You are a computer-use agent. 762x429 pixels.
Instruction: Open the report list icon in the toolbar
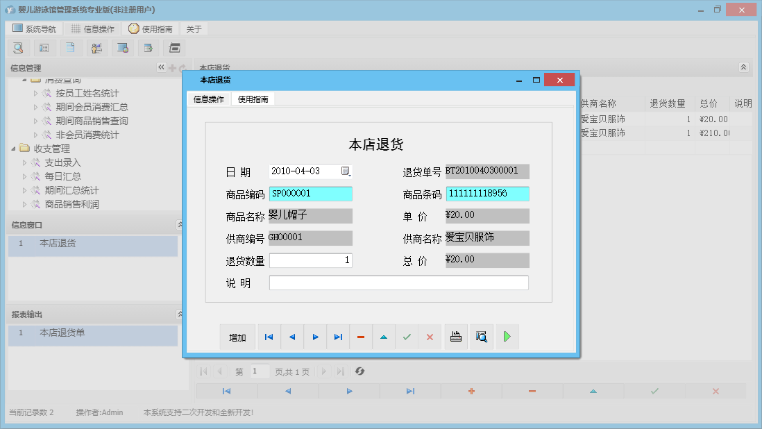44,47
